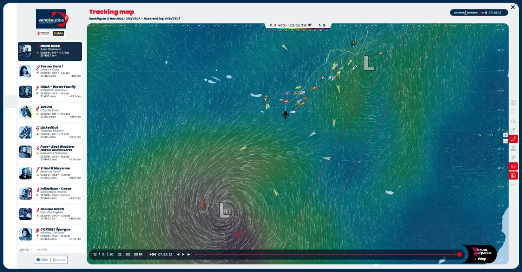Select APIVIA Charlie Dalin ranking card
The image size is (522, 272).
(x=50, y=112)
